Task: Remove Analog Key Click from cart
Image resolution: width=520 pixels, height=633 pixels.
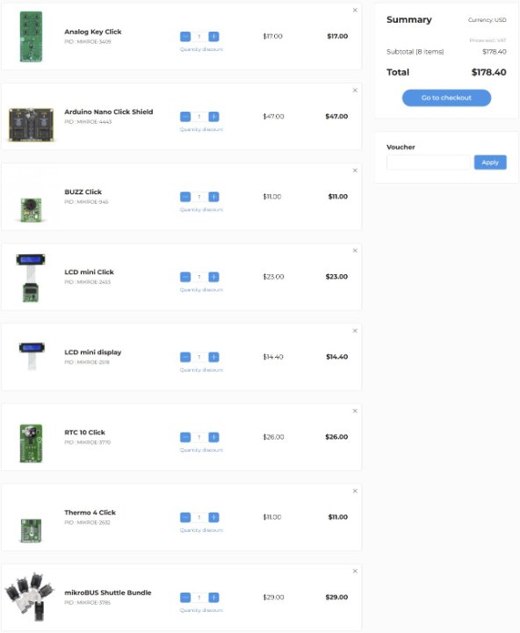Action: coord(355,10)
